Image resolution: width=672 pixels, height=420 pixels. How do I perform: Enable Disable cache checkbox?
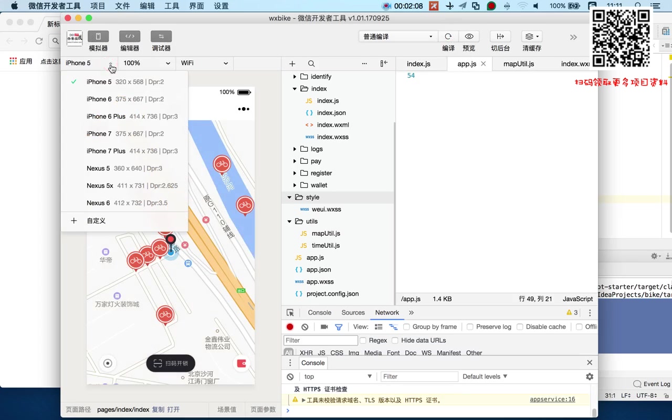click(x=520, y=327)
